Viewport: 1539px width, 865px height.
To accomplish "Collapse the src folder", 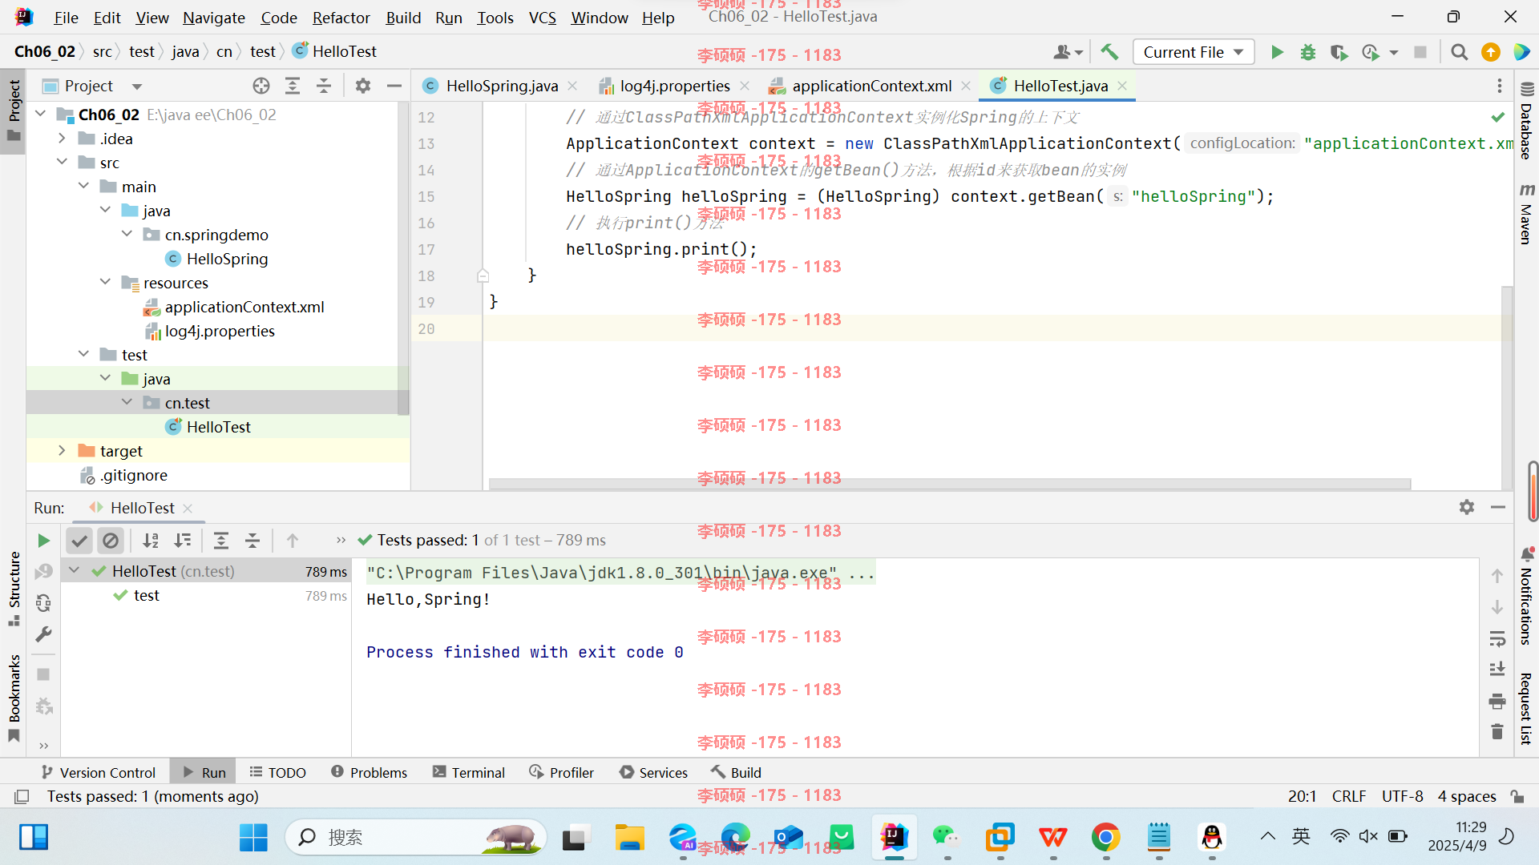I will tap(63, 162).
